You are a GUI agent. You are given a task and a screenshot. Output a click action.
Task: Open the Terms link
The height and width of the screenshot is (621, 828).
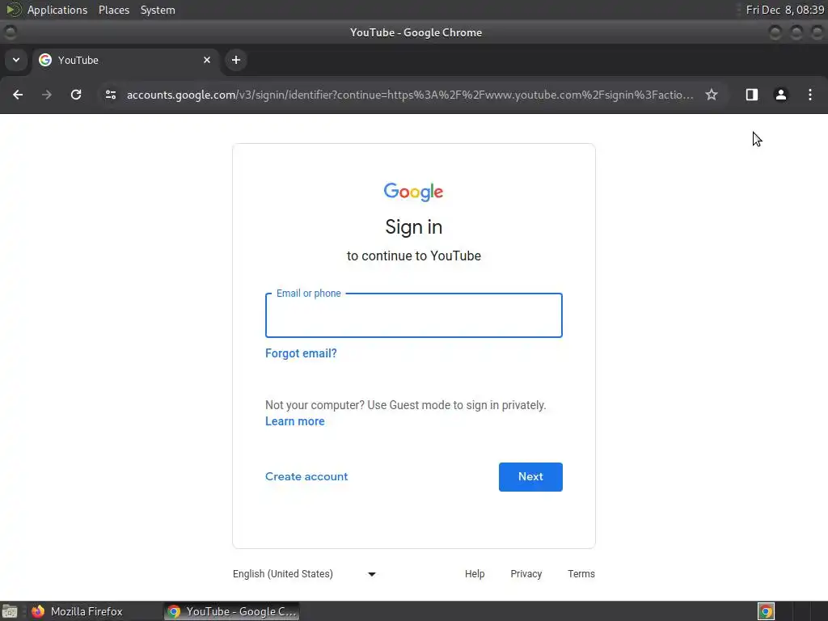click(x=581, y=574)
